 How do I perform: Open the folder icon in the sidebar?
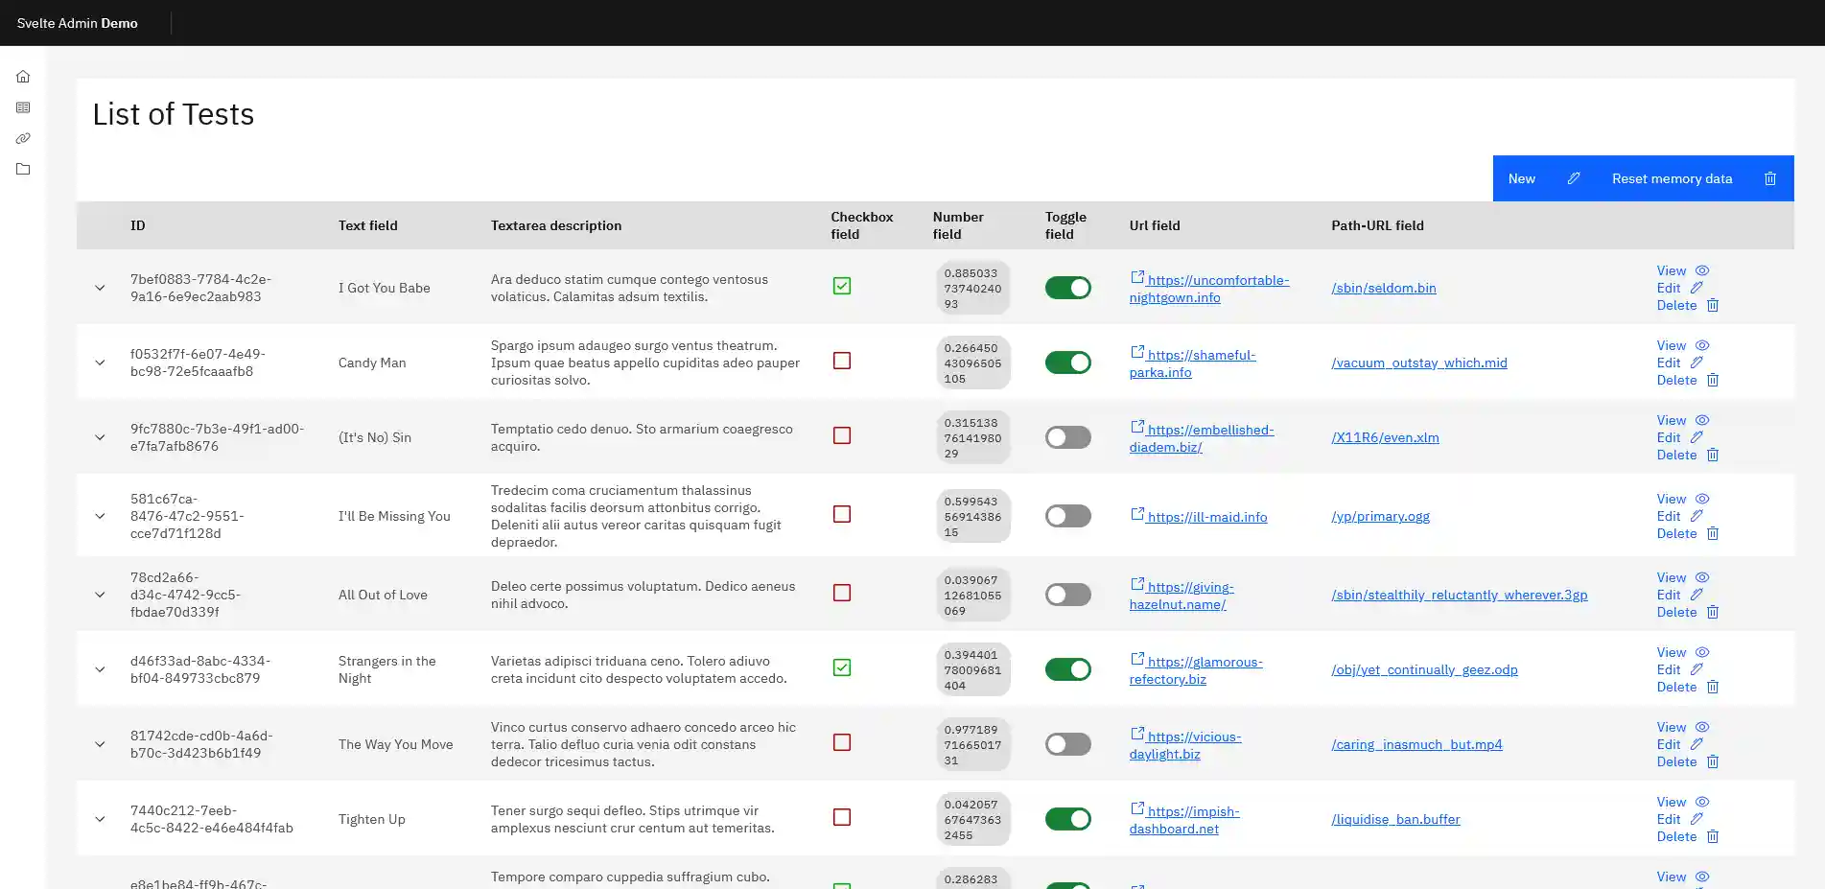pos(22,169)
